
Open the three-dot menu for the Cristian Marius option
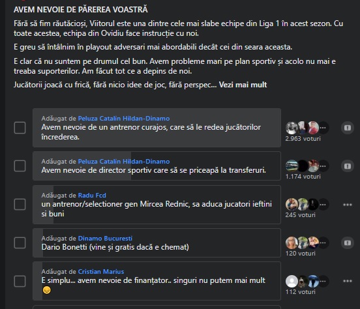[x=348, y=281]
